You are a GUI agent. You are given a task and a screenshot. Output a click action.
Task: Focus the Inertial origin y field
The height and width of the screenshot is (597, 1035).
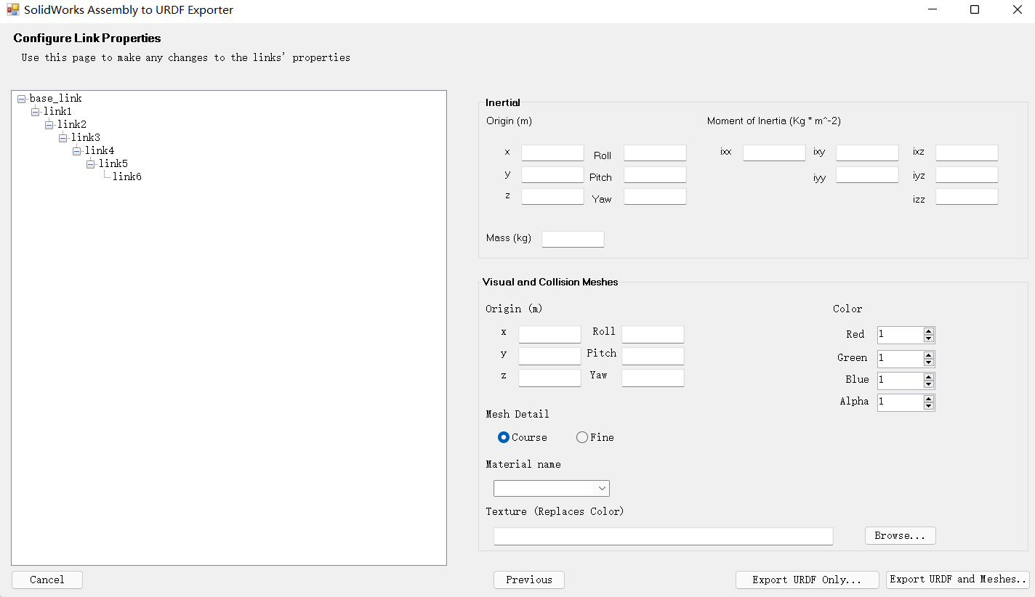(x=552, y=174)
